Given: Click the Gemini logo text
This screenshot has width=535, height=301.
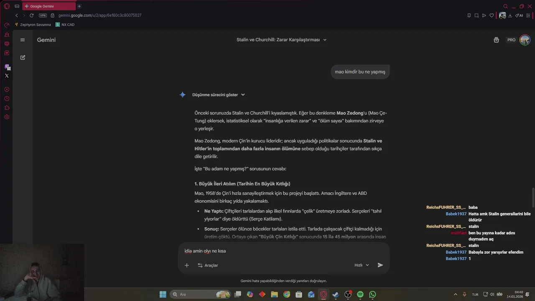Looking at the screenshot, I should click(x=46, y=40).
